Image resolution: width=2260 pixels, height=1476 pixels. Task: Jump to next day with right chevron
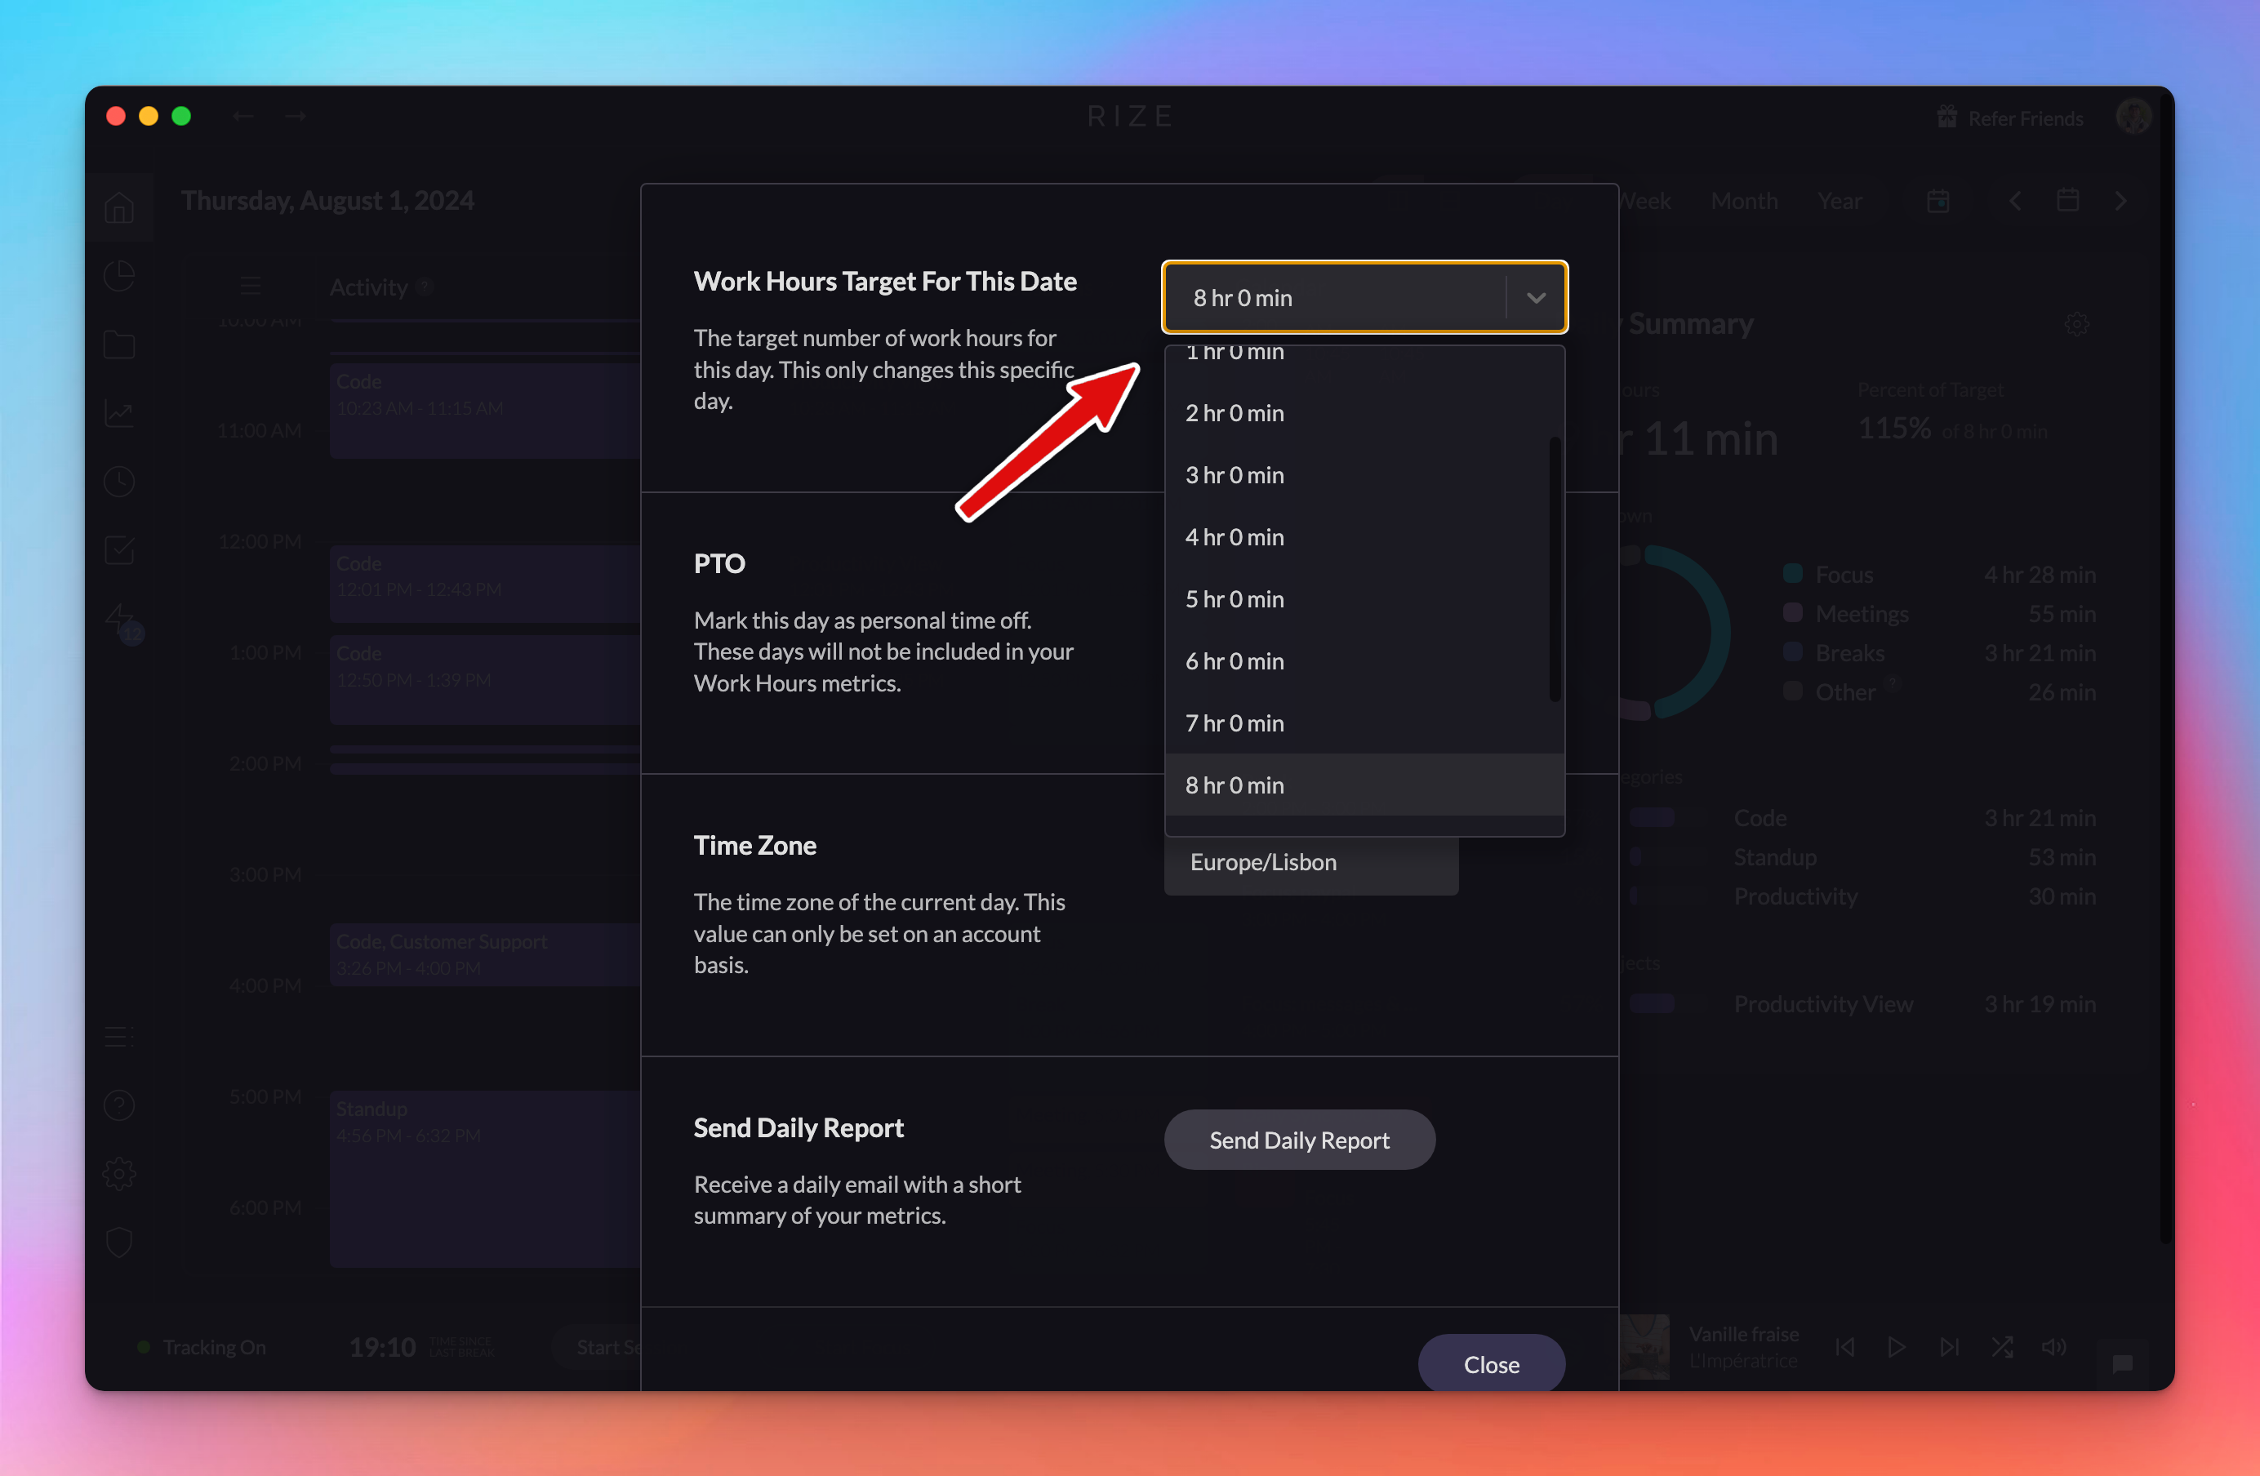(2121, 201)
